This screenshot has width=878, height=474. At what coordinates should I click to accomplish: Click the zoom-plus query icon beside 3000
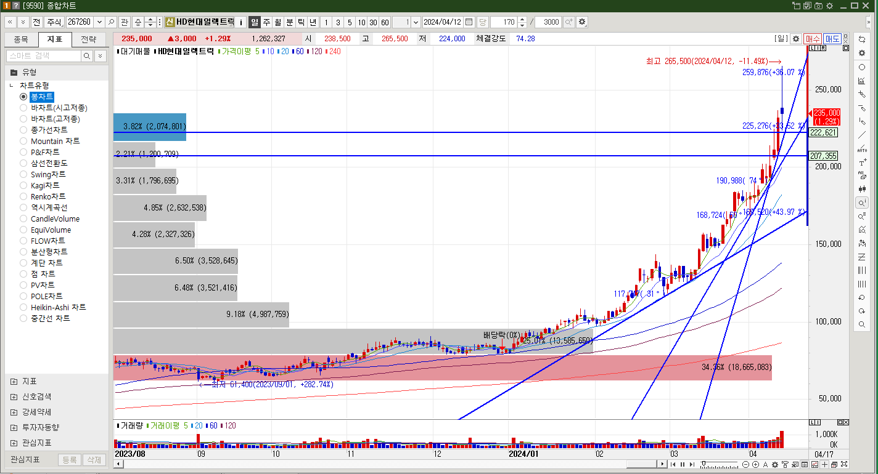(x=568, y=22)
